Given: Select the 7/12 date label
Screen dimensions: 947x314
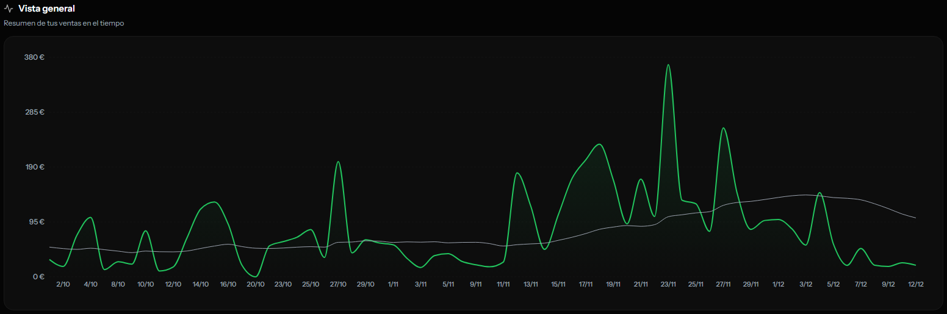Looking at the screenshot, I should [x=861, y=285].
